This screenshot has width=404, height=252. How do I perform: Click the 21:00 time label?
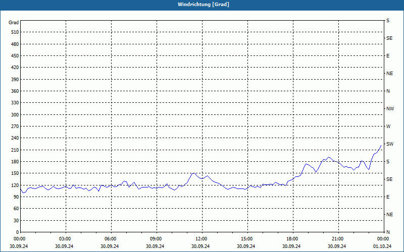(338, 239)
